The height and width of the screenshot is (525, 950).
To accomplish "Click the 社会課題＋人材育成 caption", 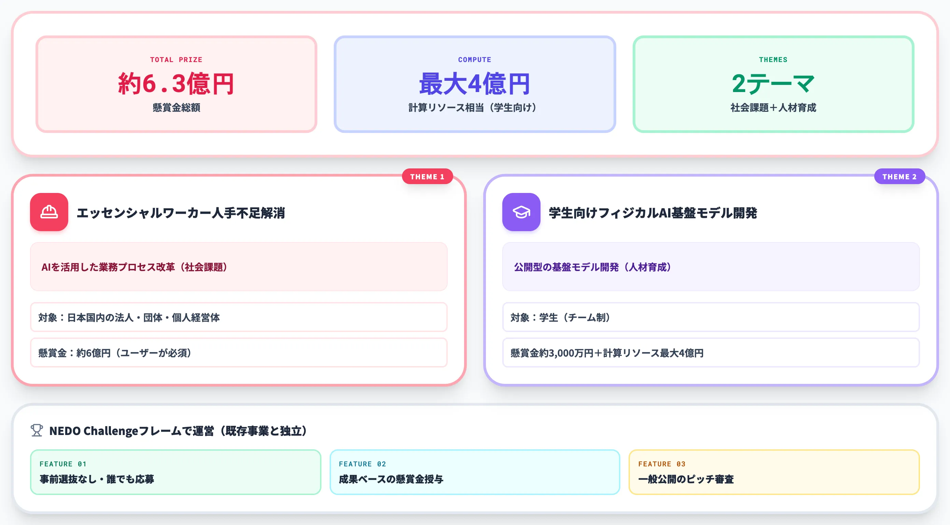I will [x=773, y=108].
